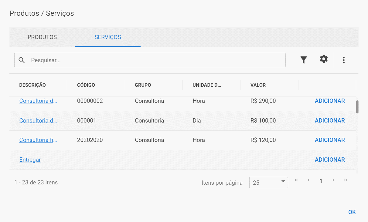Open the Entregar service link

30,160
